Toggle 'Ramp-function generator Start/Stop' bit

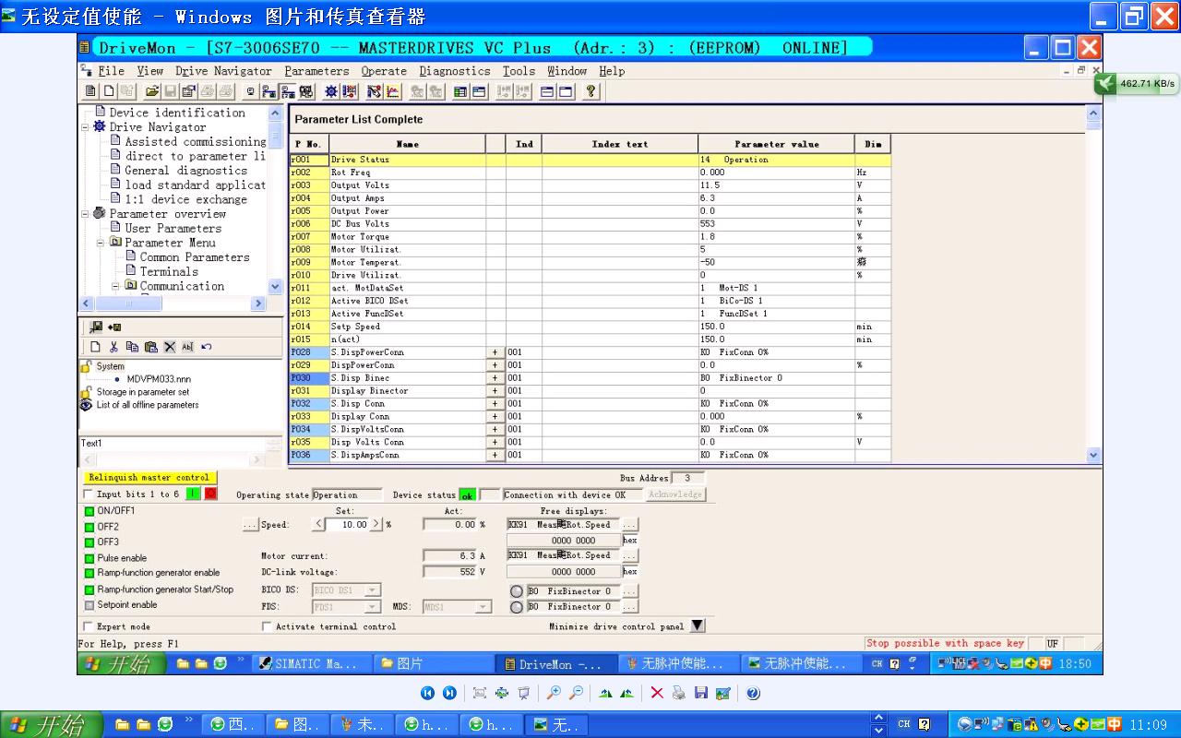point(89,589)
